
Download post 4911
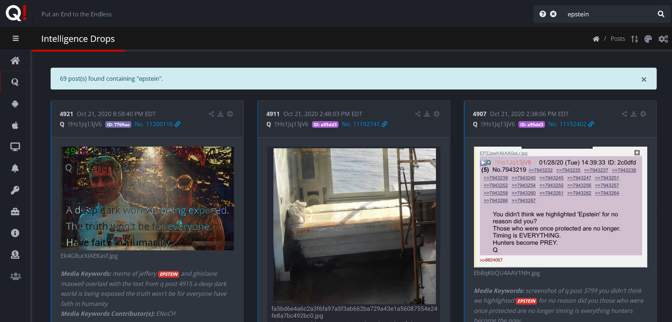427,114
